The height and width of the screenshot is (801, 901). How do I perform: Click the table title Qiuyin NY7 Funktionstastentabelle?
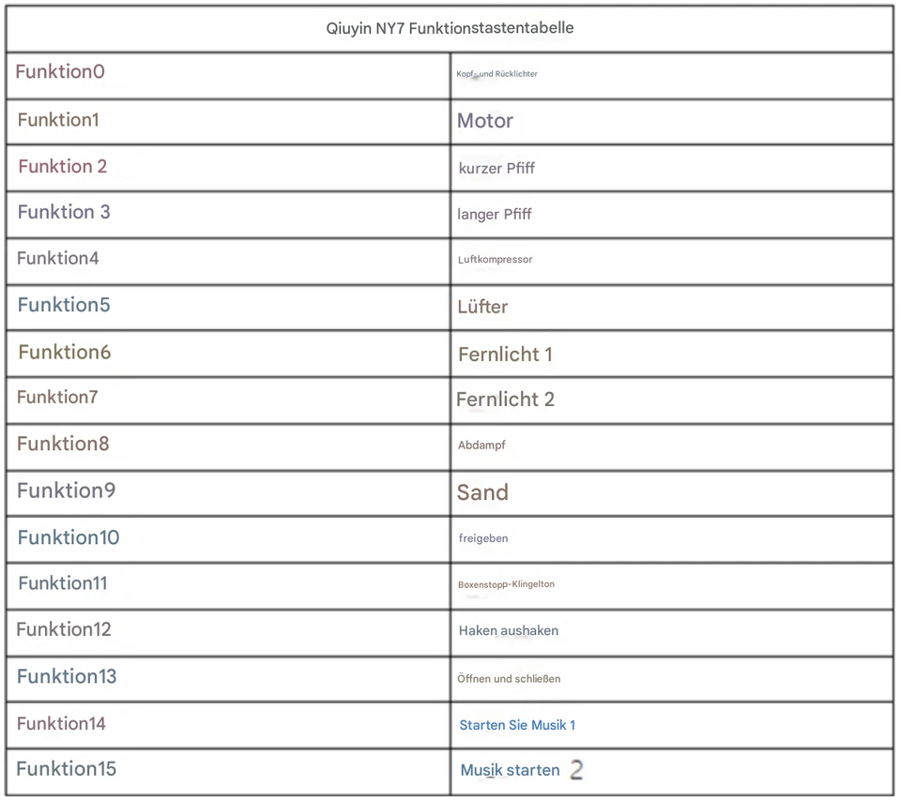click(x=450, y=28)
